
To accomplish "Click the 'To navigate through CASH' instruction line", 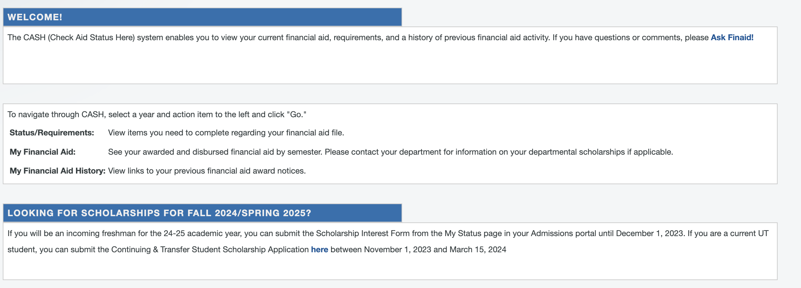I will 157,114.
